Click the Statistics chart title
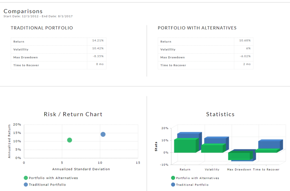 220,114
